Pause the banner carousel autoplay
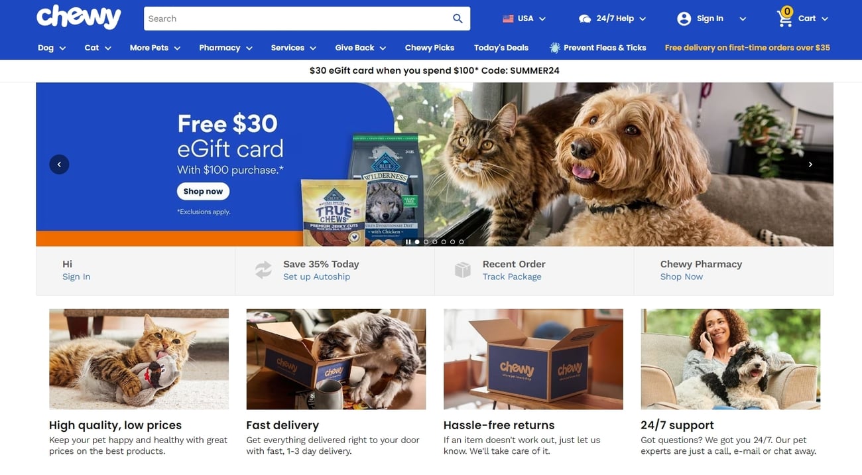This screenshot has height=475, width=862. (408, 242)
